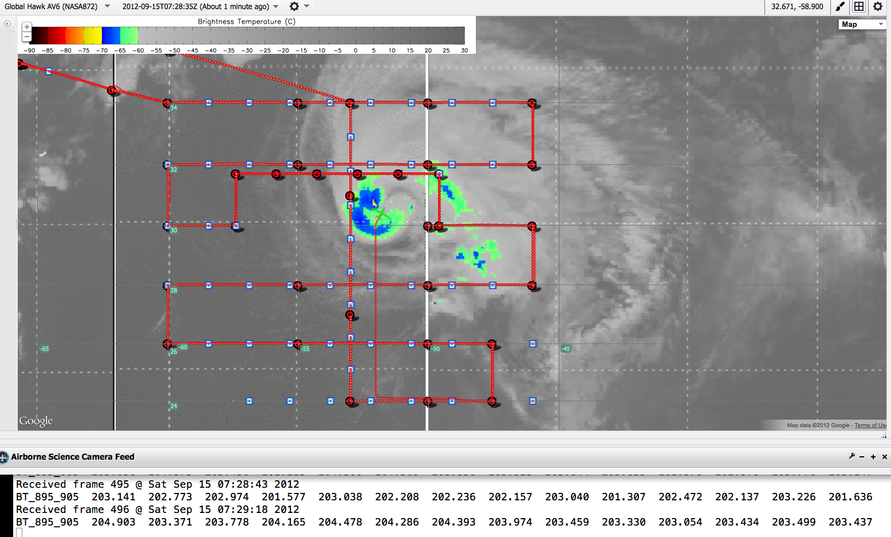The image size is (891, 537).
Task: Expand the left side panel arrow
Action: pyautogui.click(x=7, y=23)
